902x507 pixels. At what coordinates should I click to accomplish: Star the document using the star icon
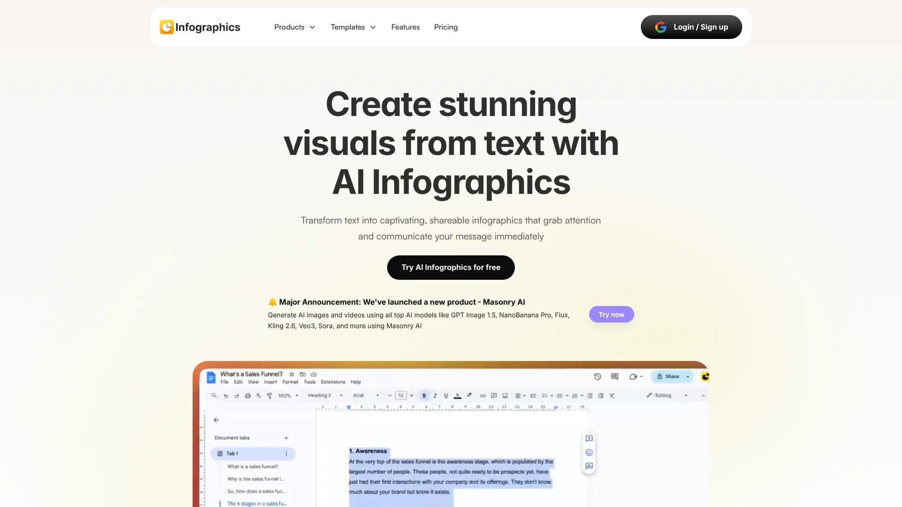pos(292,374)
